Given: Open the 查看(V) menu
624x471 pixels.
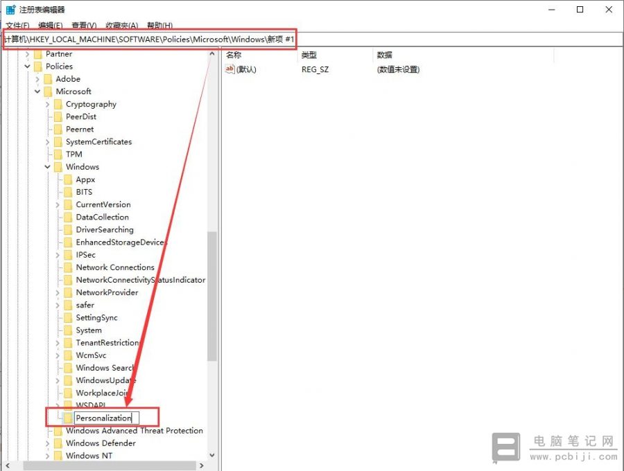Looking at the screenshot, I should pyautogui.click(x=84, y=26).
